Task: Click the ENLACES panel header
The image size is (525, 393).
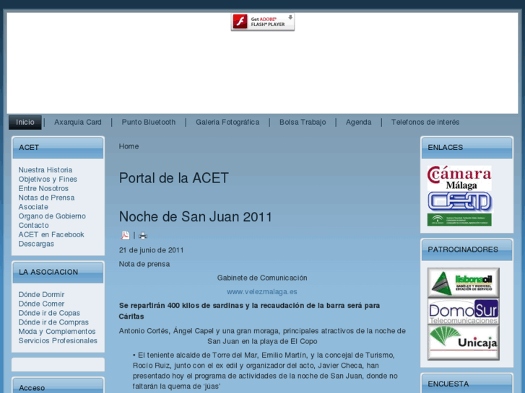Action: (467, 148)
